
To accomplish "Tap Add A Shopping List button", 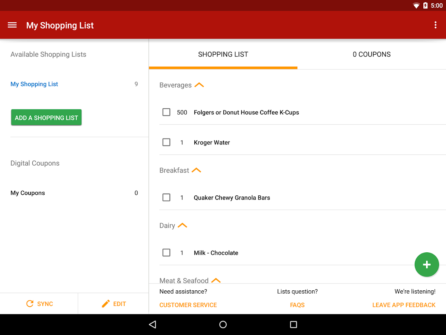I will point(46,117).
